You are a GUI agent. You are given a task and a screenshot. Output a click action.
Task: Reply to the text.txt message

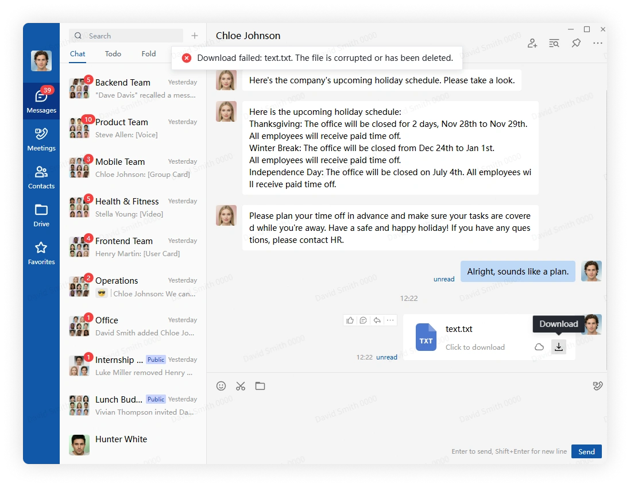coord(377,320)
